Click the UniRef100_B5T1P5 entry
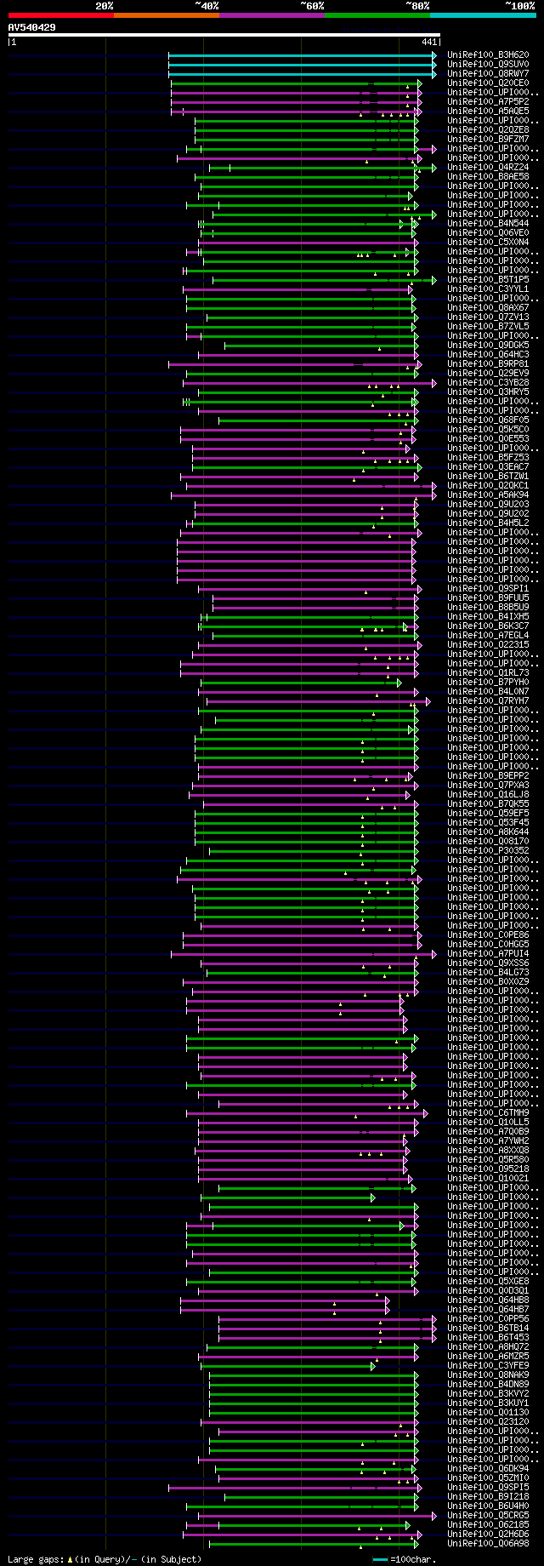This screenshot has width=544, height=1566. 488,280
